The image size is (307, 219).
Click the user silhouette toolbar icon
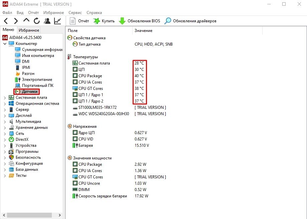[47, 21]
